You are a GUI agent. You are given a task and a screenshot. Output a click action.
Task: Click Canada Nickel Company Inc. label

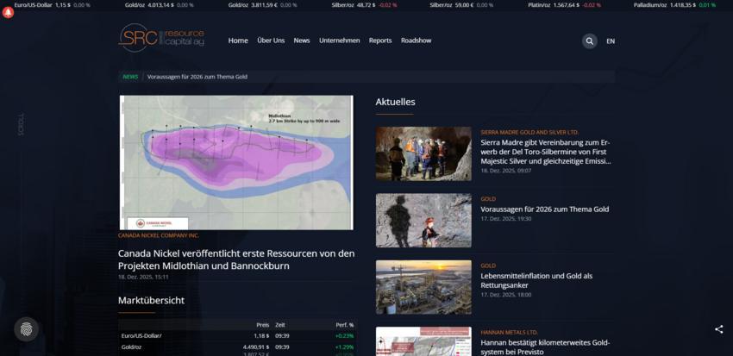(x=159, y=235)
